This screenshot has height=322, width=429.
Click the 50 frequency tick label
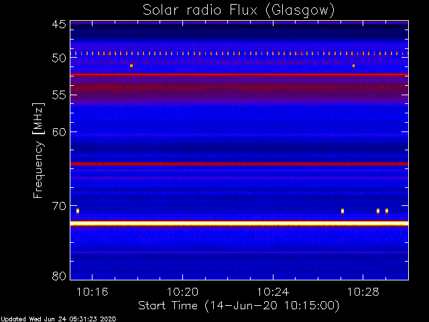tap(59, 58)
